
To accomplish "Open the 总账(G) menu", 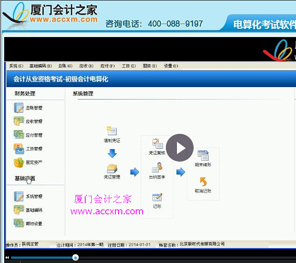I will (65, 66).
